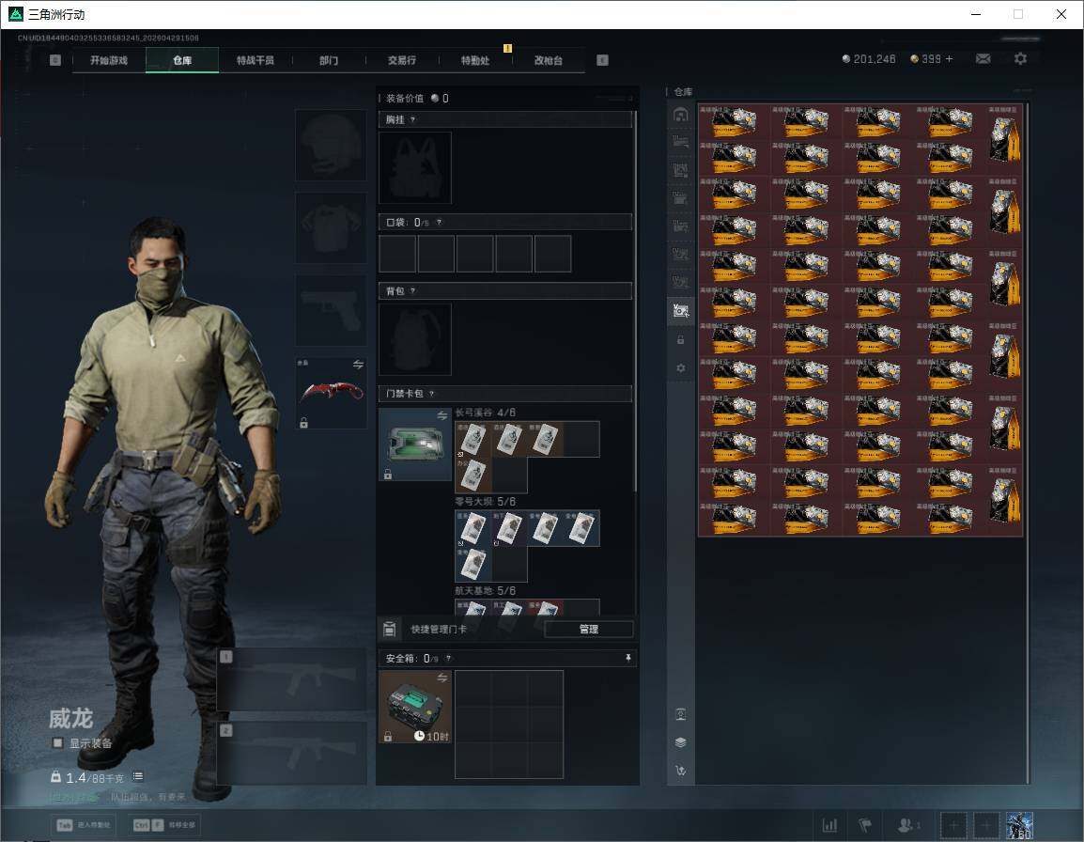
Task: Click the empty secure container grid
Action: pyautogui.click(x=509, y=725)
